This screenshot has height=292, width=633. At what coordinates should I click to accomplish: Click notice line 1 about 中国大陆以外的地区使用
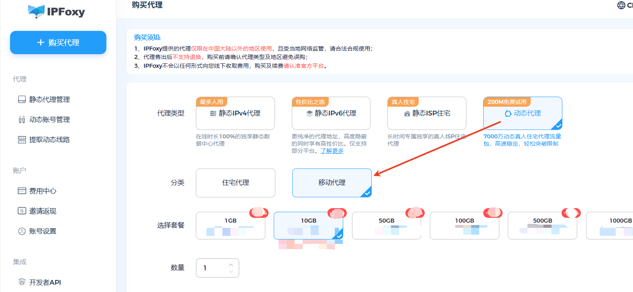point(253,49)
